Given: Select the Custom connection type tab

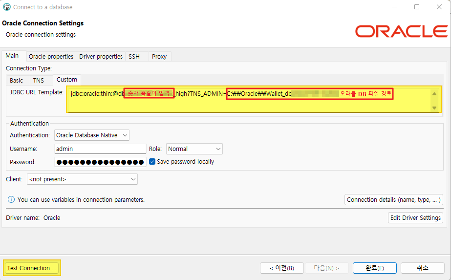Looking at the screenshot, I should click(x=67, y=80).
